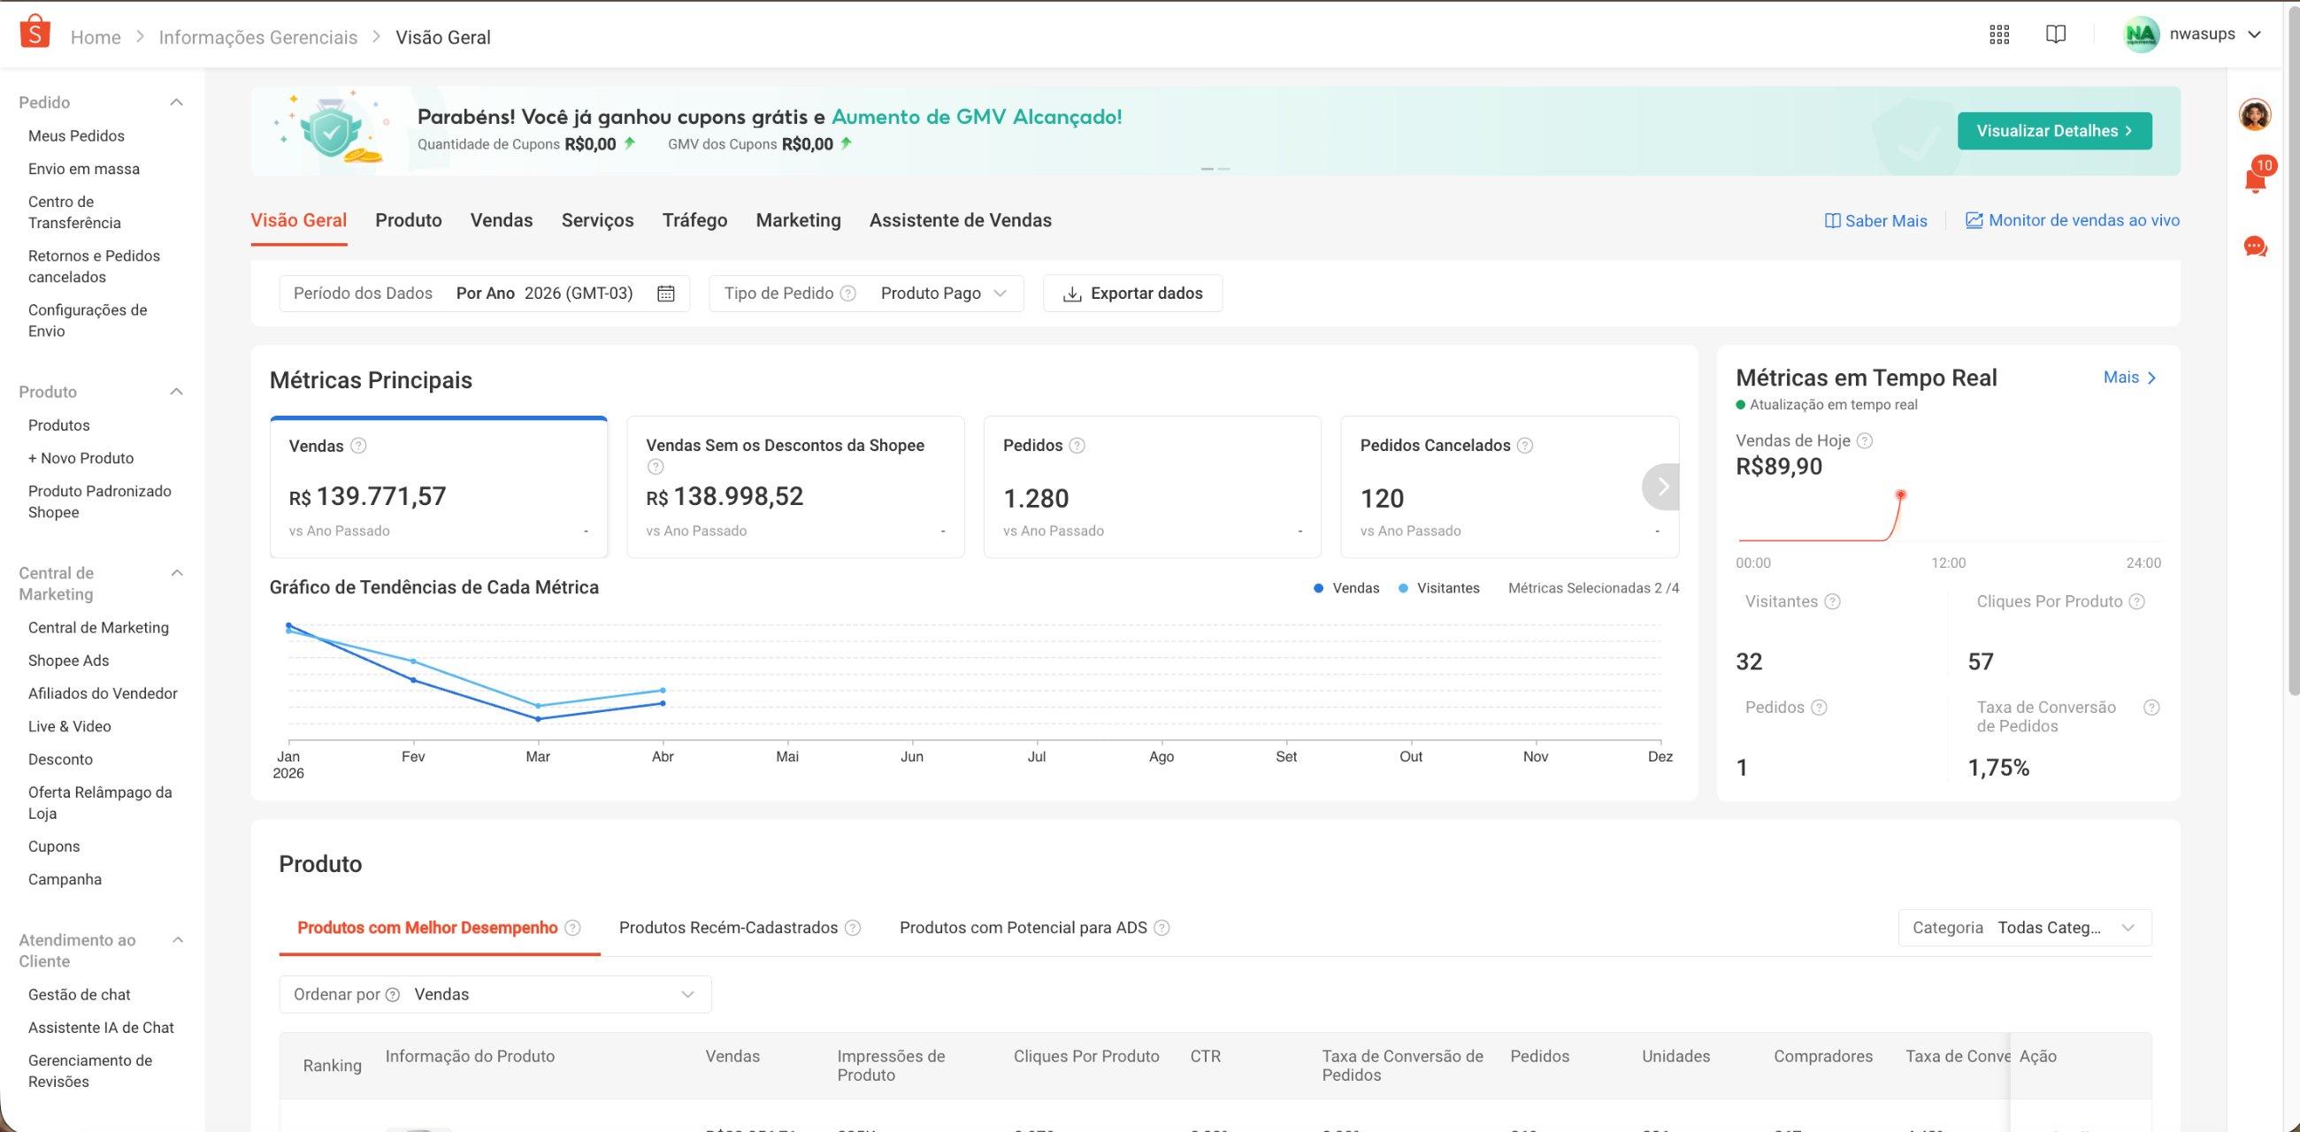Show next metric cards with arrow button

tap(1661, 486)
